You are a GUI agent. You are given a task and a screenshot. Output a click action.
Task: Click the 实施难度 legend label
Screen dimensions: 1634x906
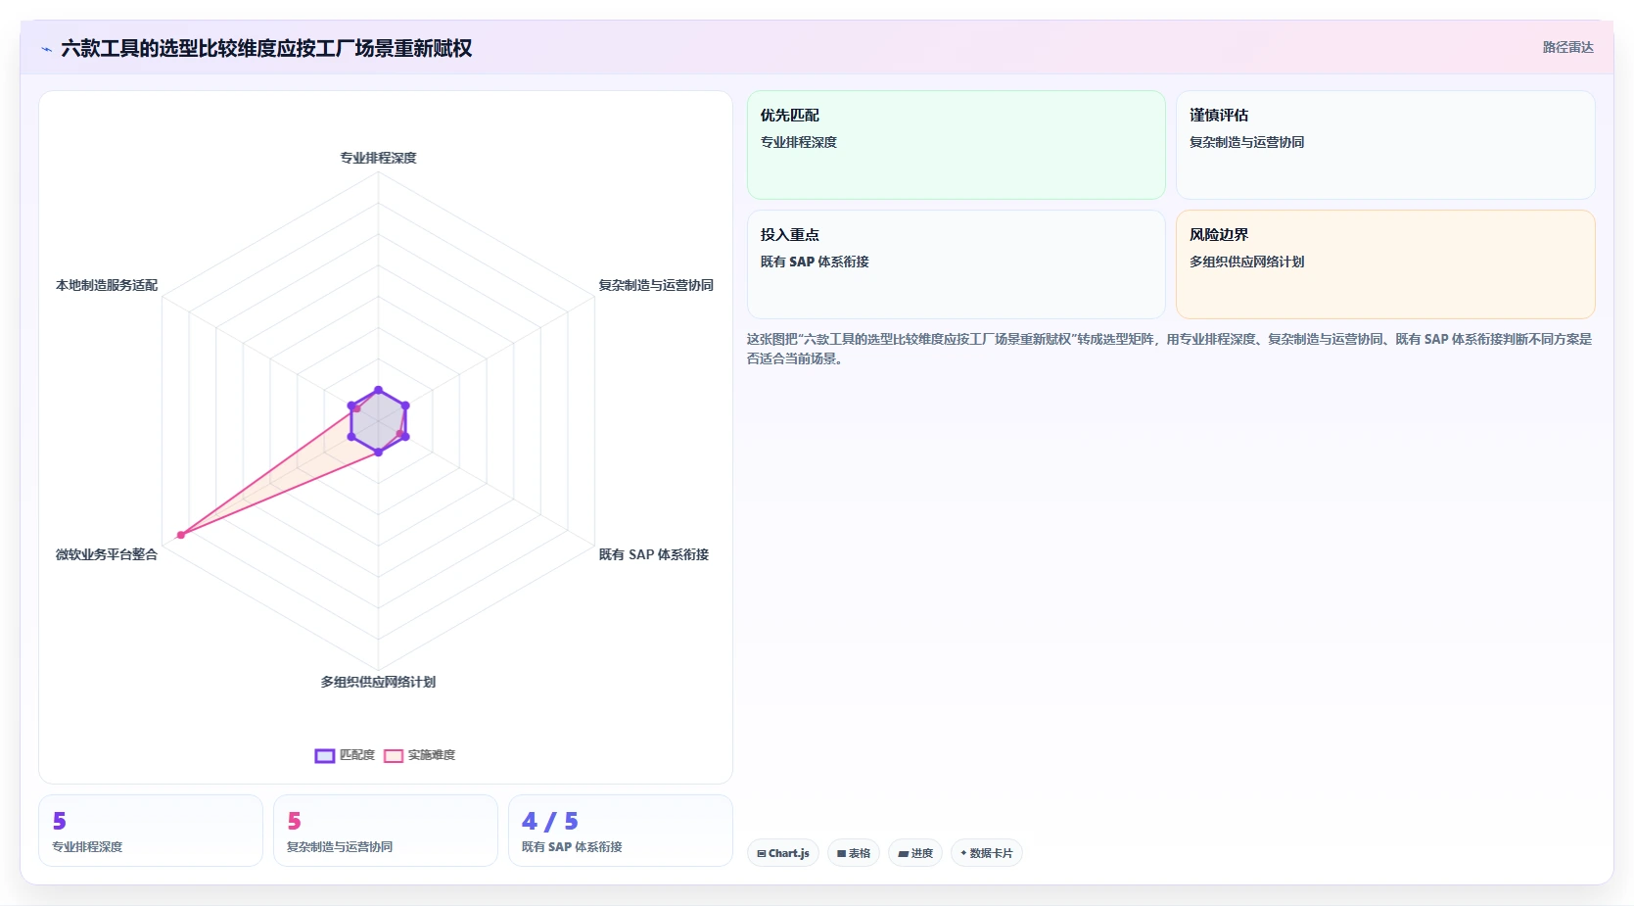point(432,755)
